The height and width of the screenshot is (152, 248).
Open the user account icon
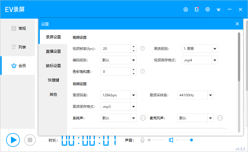click(x=186, y=9)
